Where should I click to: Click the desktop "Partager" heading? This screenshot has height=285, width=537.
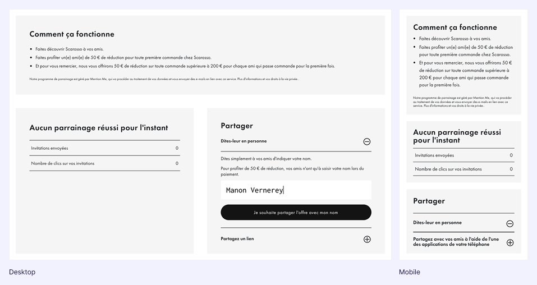point(237,126)
